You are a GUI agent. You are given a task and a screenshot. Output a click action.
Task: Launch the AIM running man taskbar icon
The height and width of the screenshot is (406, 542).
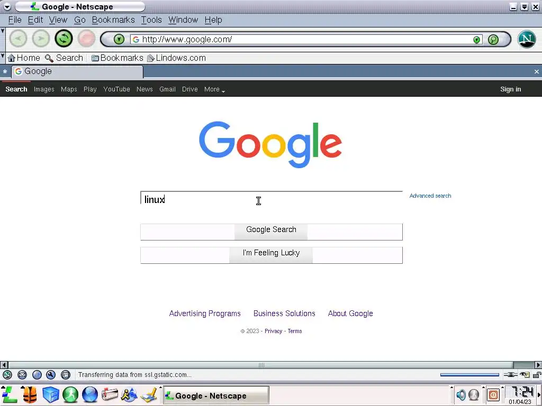pos(129,394)
